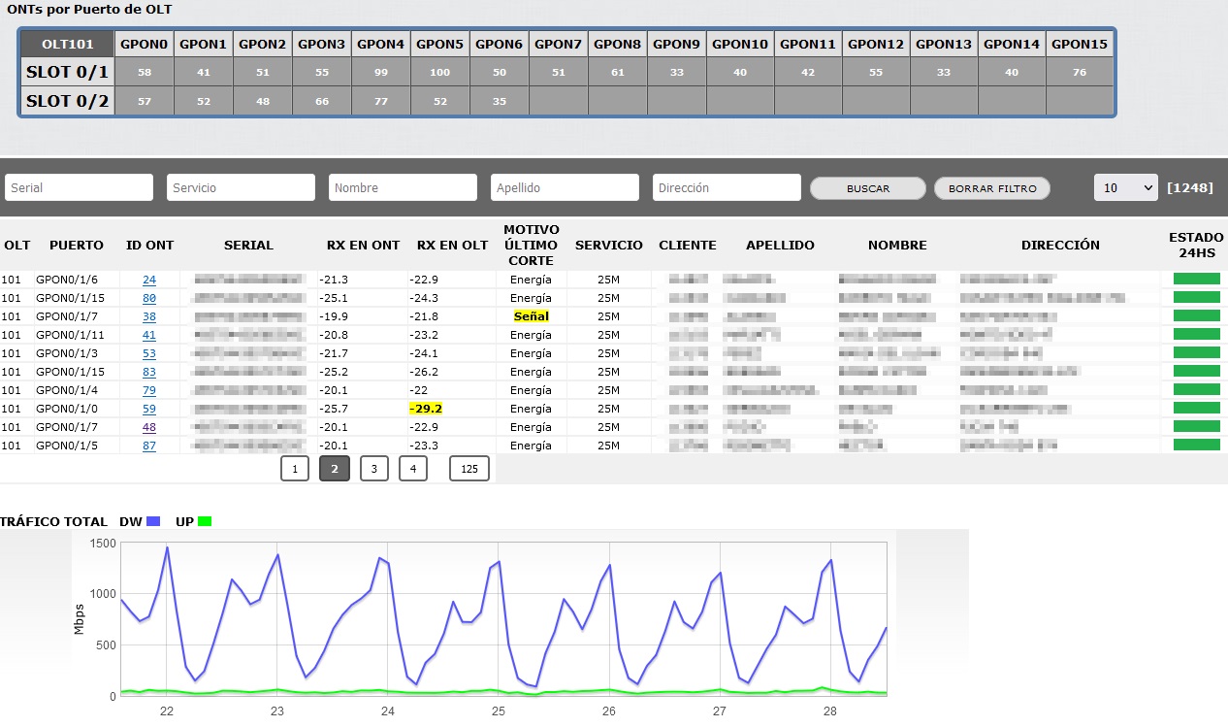
Task: Click the BUSCAR button
Action: pyautogui.click(x=867, y=188)
